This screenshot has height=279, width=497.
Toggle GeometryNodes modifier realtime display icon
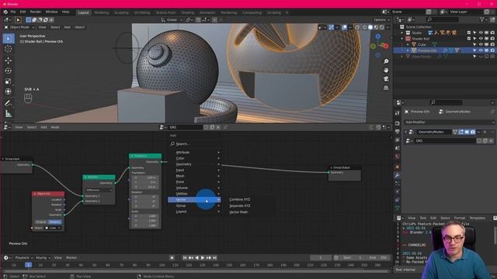click(467, 132)
